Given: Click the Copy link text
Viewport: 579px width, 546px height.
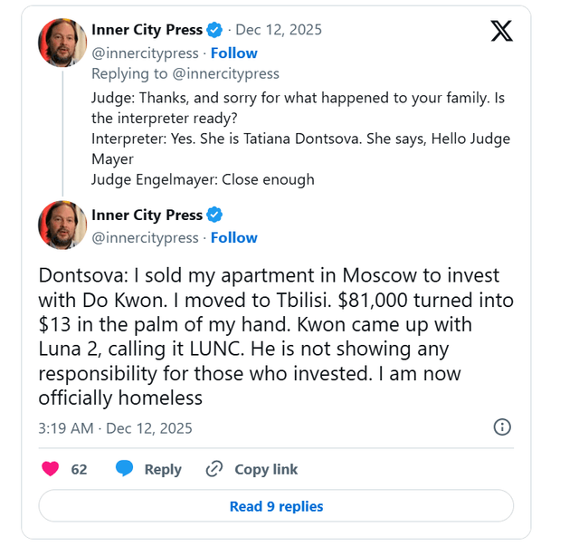Looking at the screenshot, I should (x=266, y=469).
